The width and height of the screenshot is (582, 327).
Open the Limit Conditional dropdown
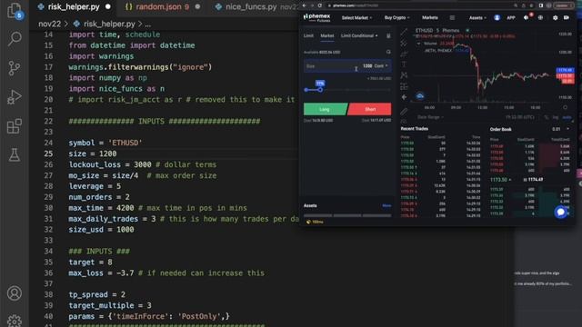(x=359, y=35)
